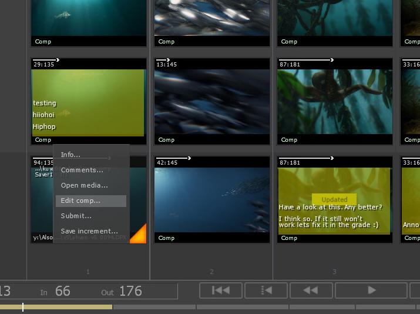Image resolution: width=420 pixels, height=314 pixels.
Task: Click 'Comp' label under thumbnail 42:145
Action: (x=166, y=238)
